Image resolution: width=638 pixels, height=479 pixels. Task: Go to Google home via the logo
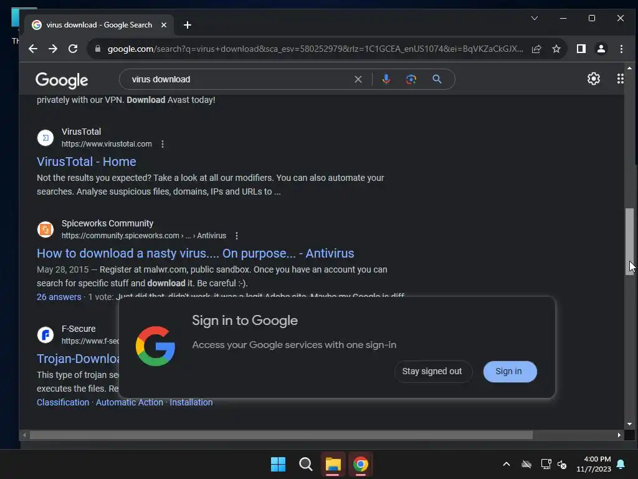[x=62, y=80]
